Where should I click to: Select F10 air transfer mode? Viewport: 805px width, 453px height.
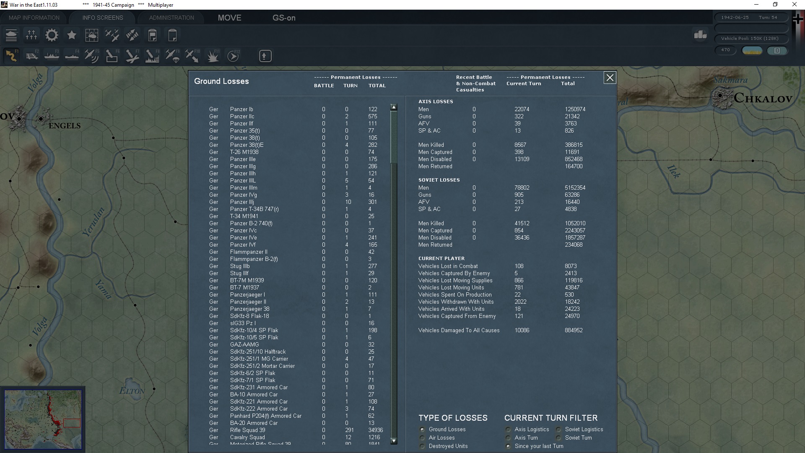click(x=192, y=56)
